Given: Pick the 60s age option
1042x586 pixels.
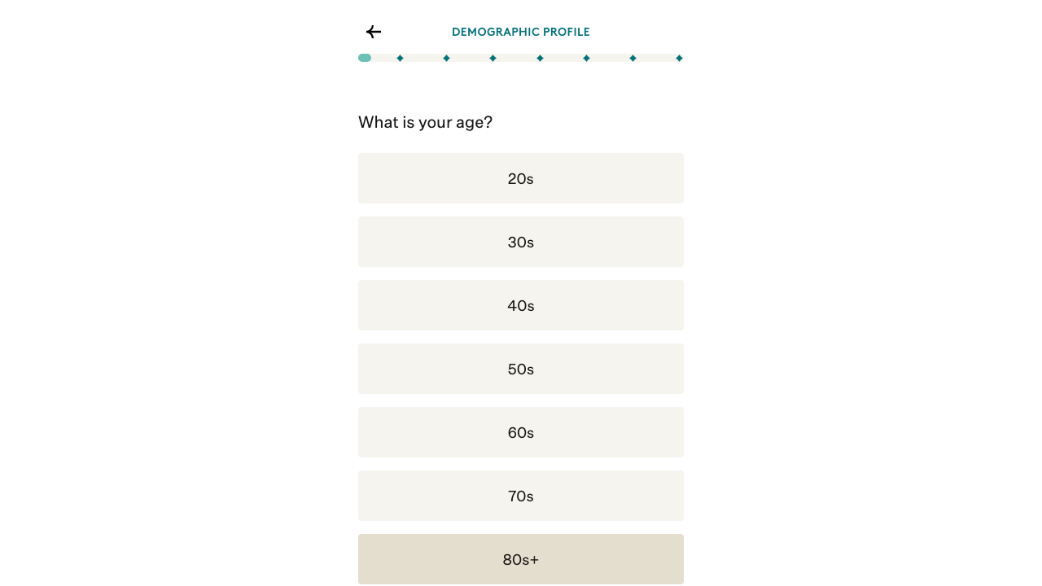Looking at the screenshot, I should pos(521,432).
